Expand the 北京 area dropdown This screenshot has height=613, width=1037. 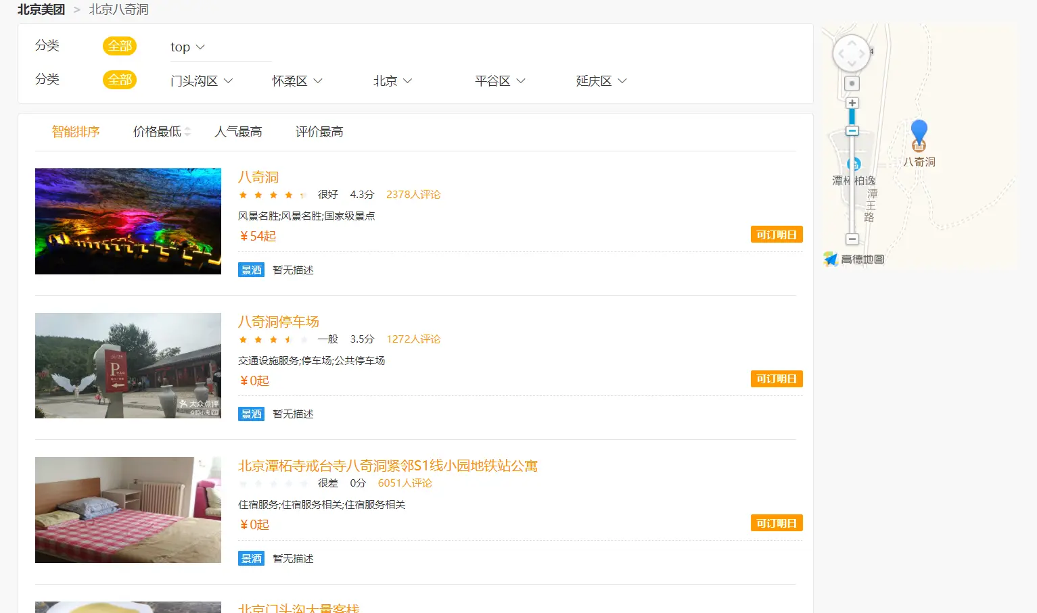(392, 81)
